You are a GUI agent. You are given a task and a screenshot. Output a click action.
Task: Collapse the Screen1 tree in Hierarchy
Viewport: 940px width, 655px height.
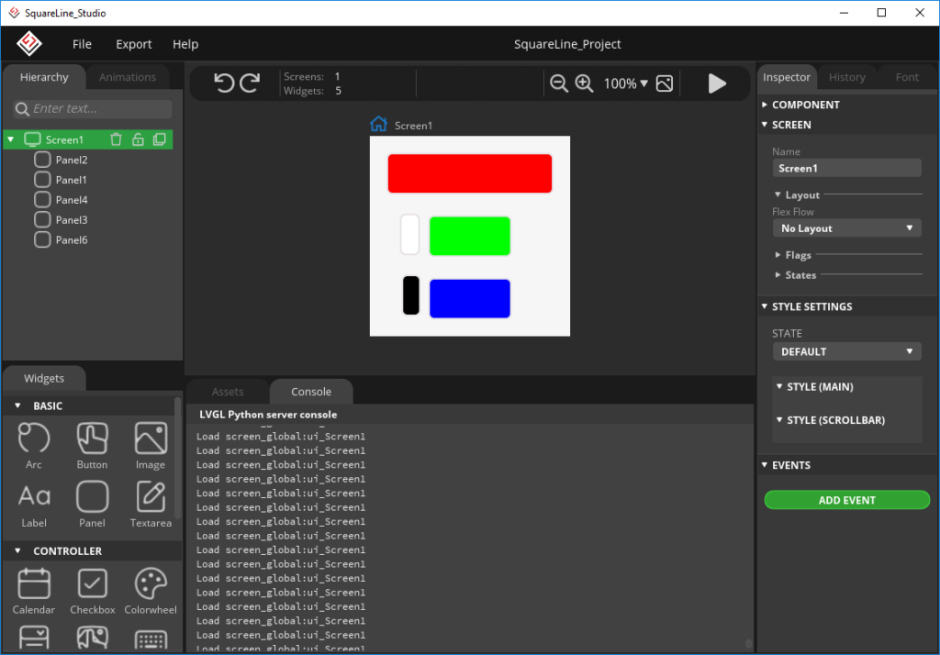click(11, 139)
